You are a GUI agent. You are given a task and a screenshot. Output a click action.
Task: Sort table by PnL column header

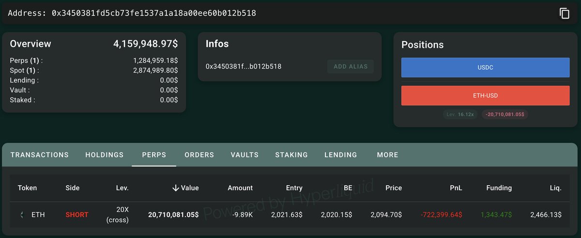456,188
